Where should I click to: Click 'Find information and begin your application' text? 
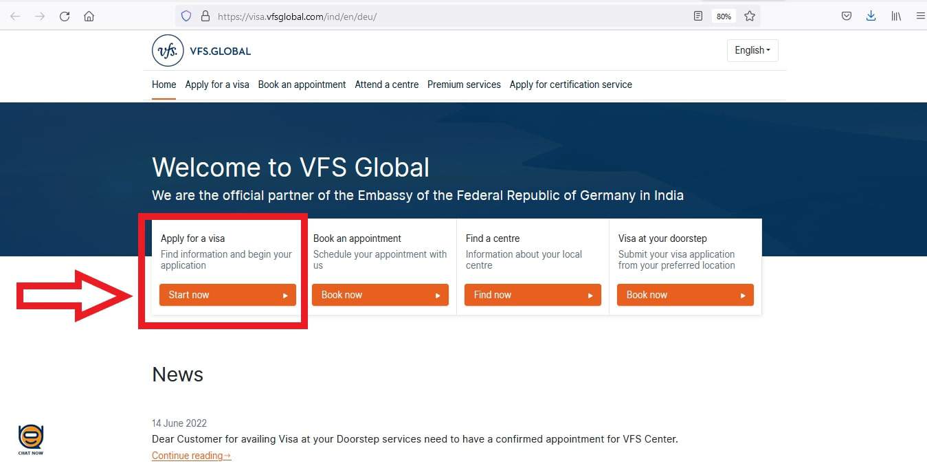(x=226, y=260)
